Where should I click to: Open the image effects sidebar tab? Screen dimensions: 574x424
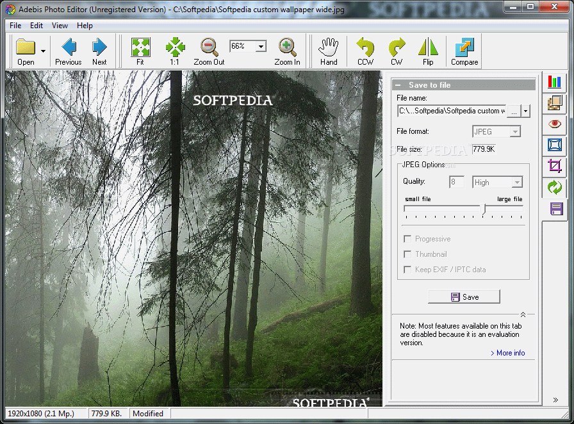554,103
